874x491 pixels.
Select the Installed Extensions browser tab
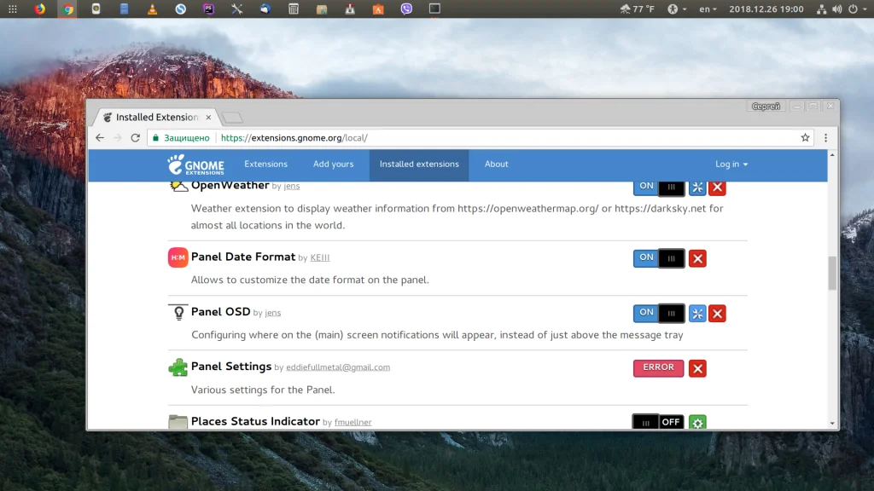click(x=154, y=117)
